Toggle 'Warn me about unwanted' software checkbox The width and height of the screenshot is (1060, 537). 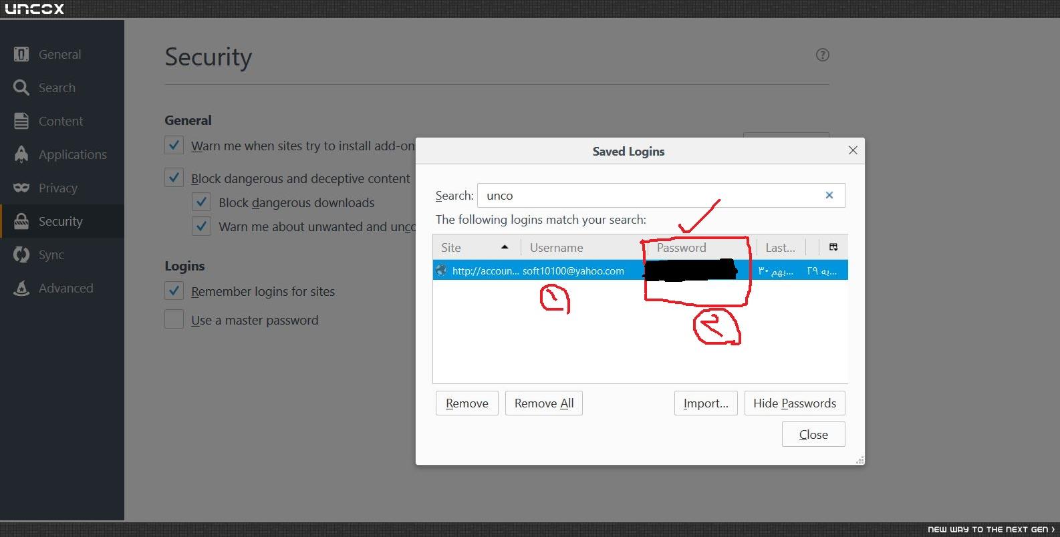[201, 226]
